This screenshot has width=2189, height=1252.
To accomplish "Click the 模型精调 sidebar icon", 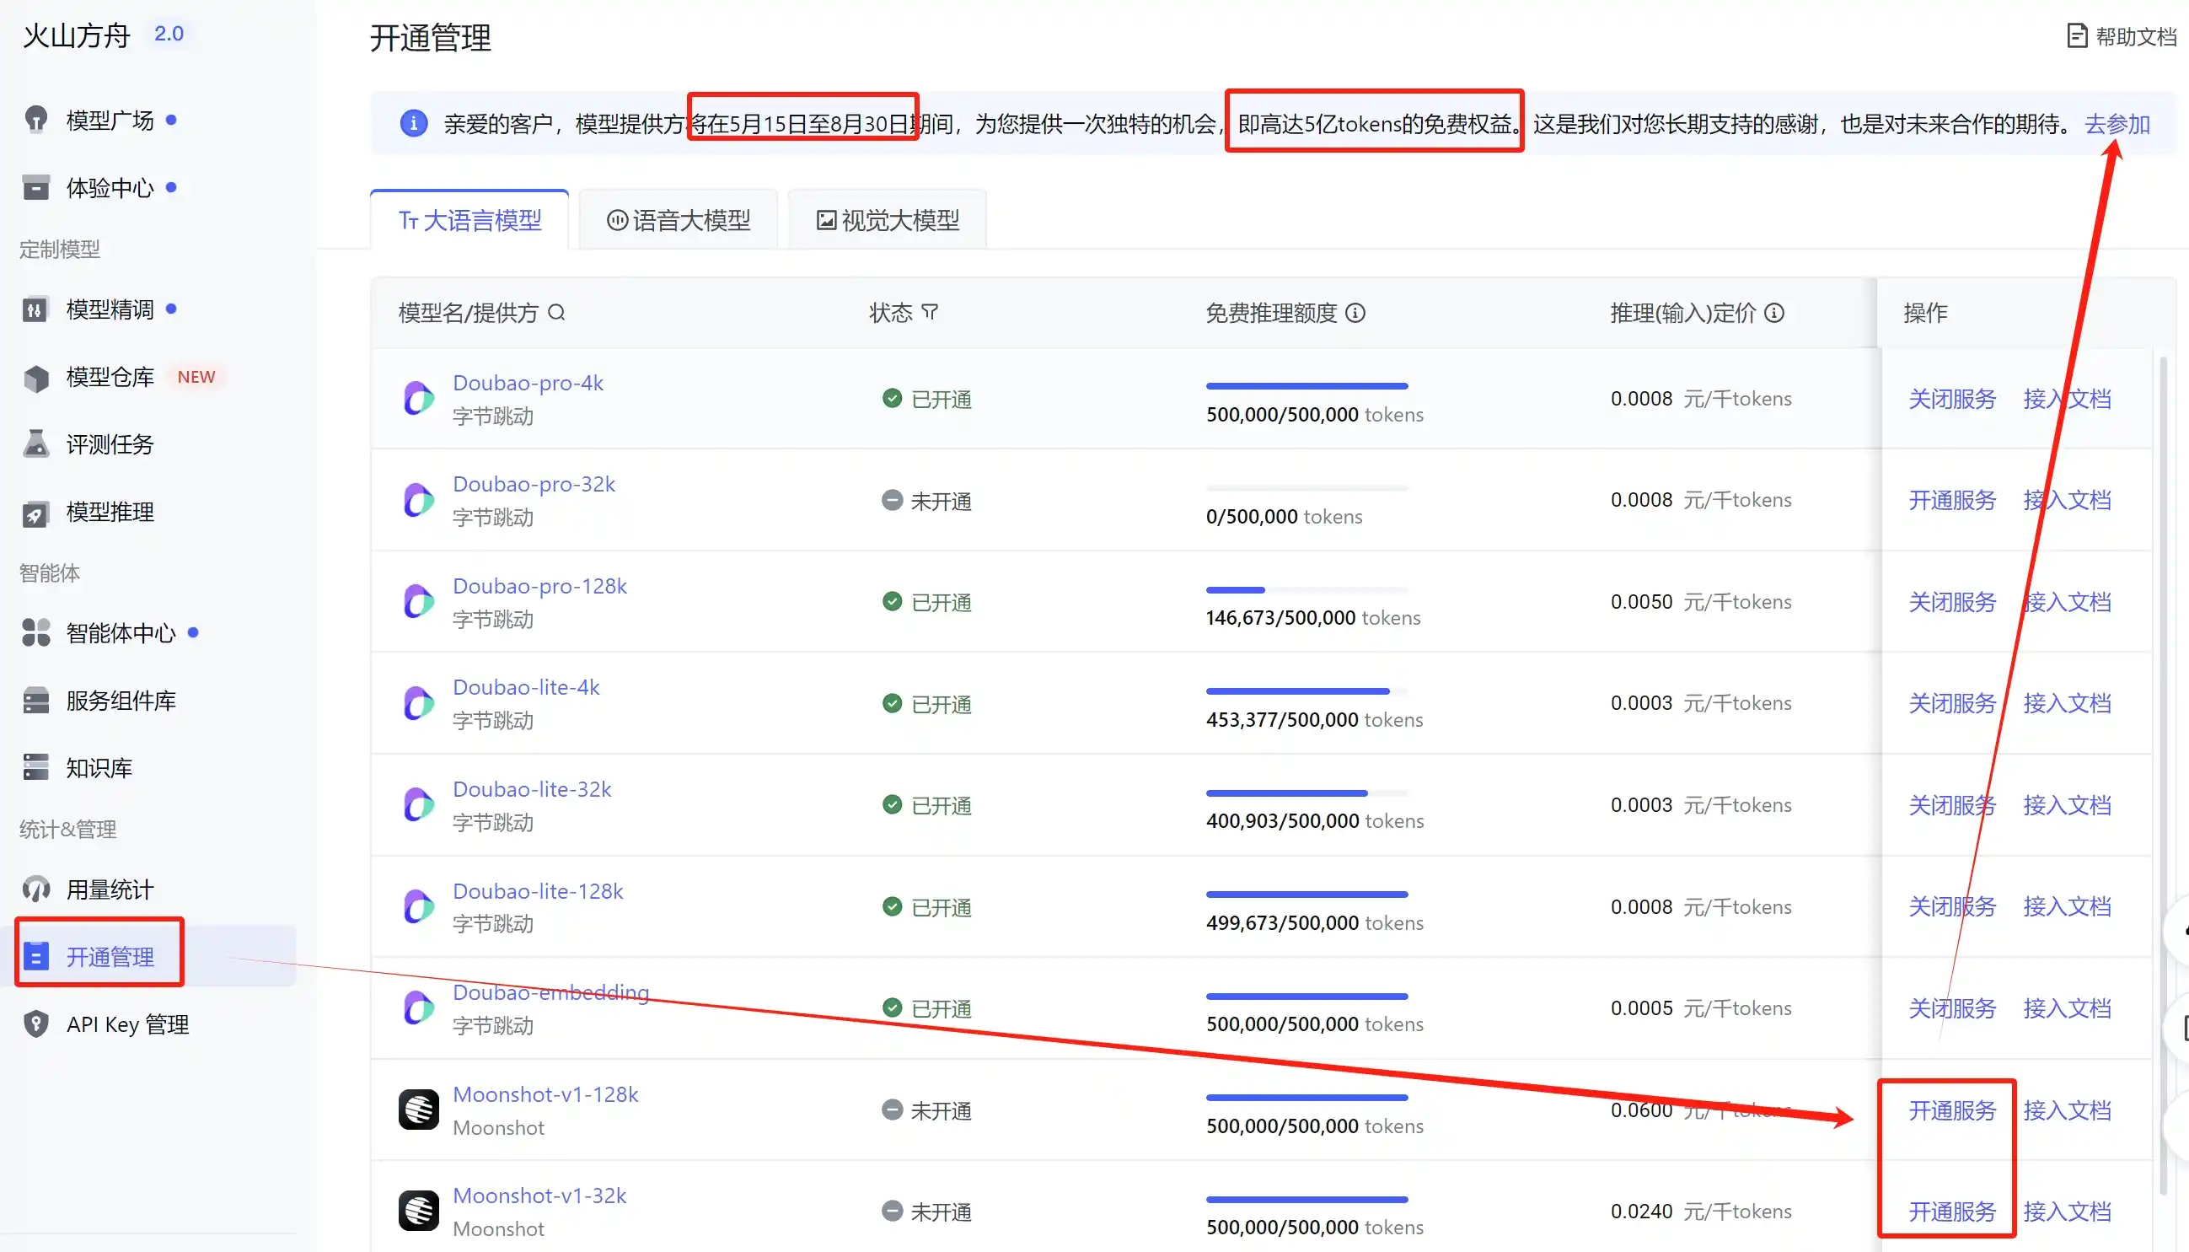I will click(36, 309).
